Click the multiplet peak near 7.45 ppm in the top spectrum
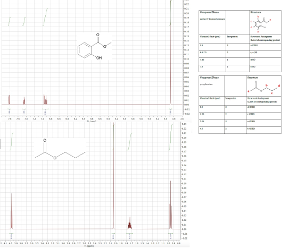 coord(24,100)
